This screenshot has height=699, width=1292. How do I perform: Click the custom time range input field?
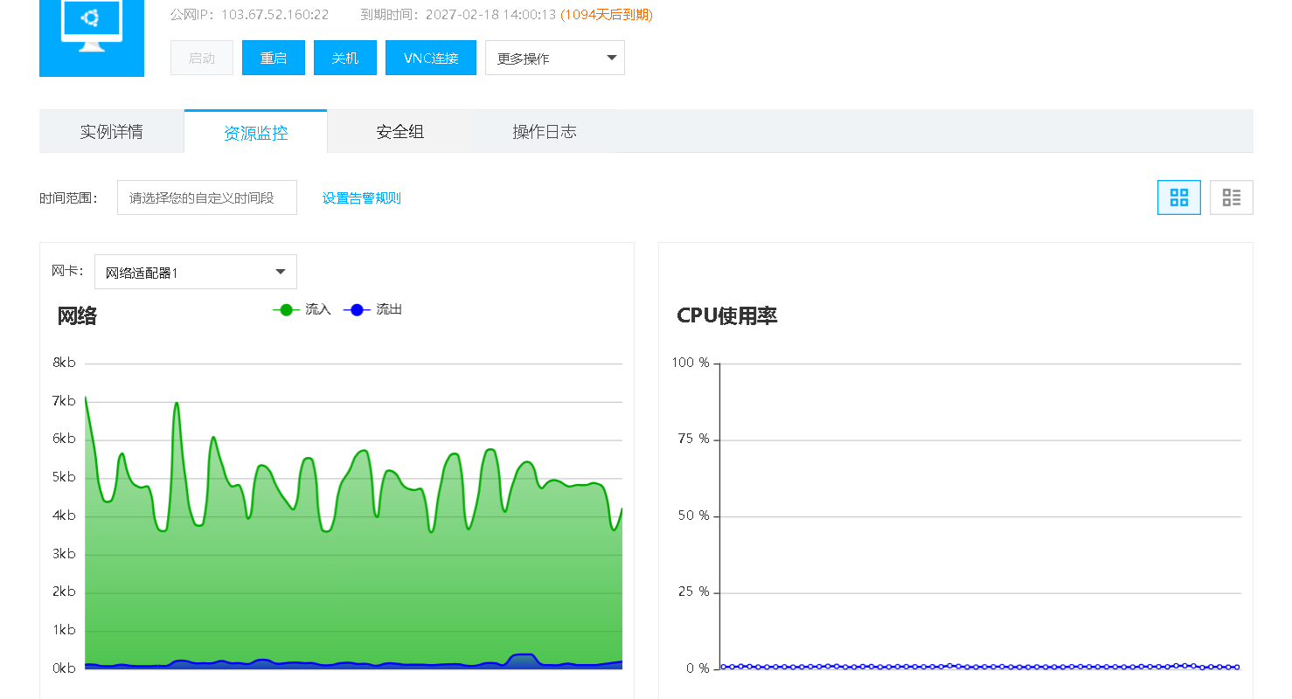coord(207,197)
